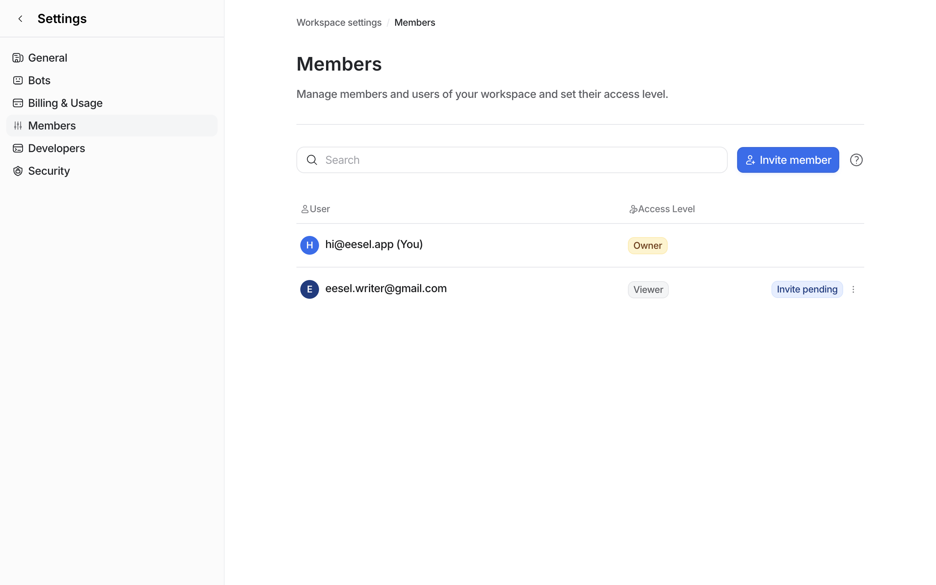
Task: Click the User column header
Action: [316, 209]
